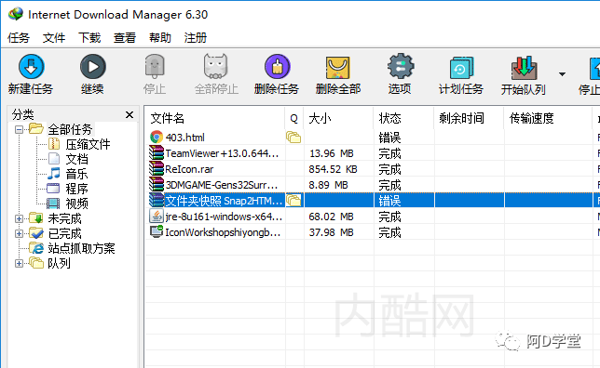Click 854.52 KB size cell
Image resolution: width=600 pixels, height=368 pixels.
click(333, 169)
